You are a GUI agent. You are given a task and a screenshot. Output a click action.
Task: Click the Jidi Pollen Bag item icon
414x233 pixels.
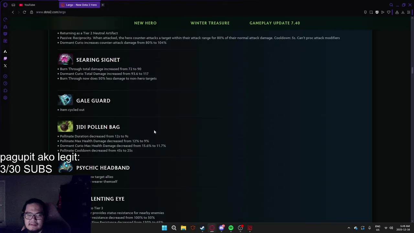pyautogui.click(x=65, y=126)
